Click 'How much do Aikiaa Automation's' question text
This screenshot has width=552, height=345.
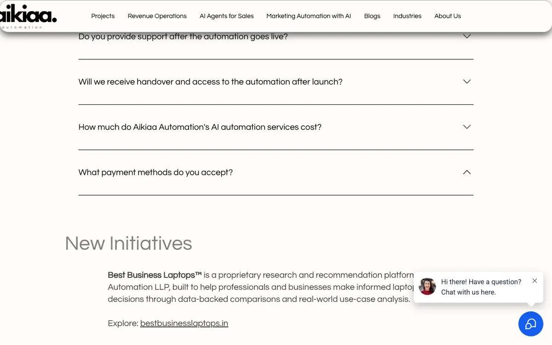pos(200,127)
